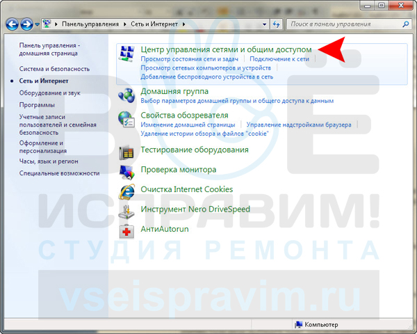Open Просмотр сетевых компьютеров и устройств link
The height and width of the screenshot is (334, 417).
tap(206, 68)
